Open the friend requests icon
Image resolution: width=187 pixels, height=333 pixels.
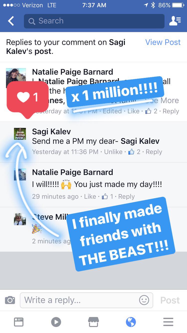tap(175, 21)
